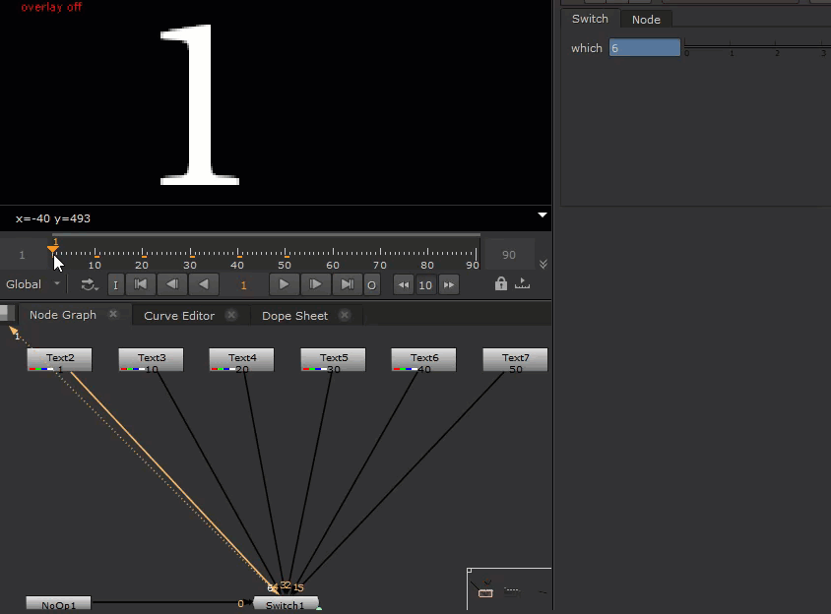
Task: Step forward to next keyframe
Action: (315, 284)
